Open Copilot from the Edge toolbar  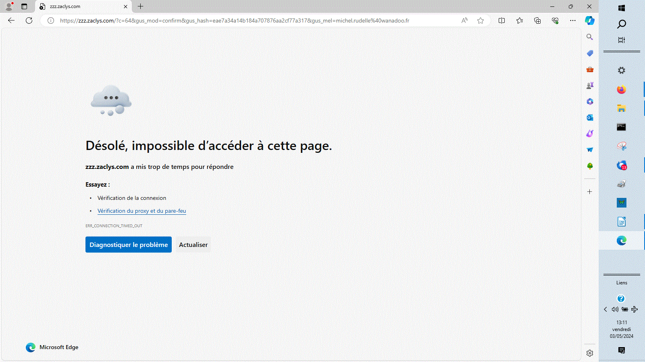click(590, 21)
